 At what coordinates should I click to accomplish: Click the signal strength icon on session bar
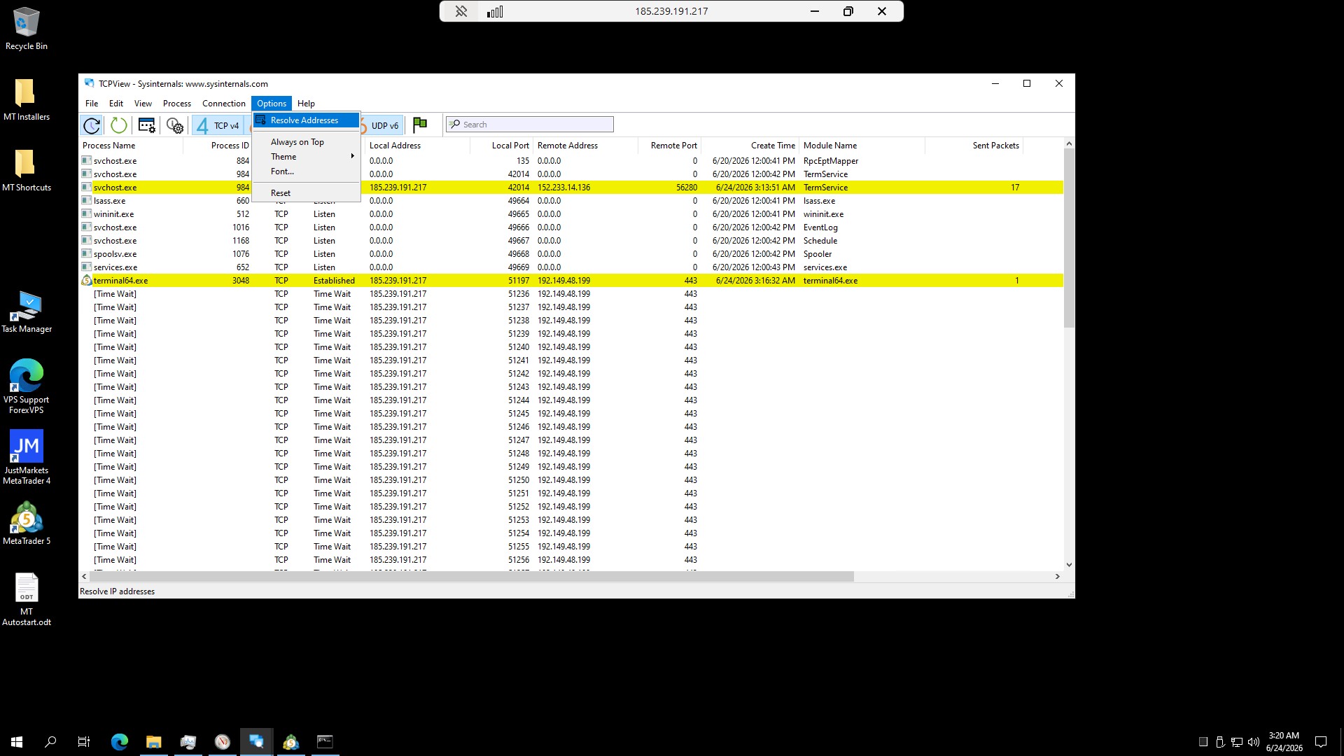point(495,11)
